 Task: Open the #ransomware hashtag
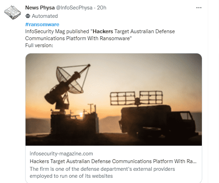coord(42,24)
